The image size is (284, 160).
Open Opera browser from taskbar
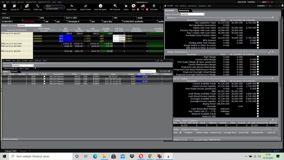coord(141,156)
